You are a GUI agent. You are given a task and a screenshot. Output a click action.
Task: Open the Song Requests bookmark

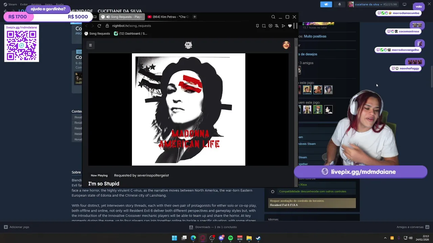pos(97,33)
